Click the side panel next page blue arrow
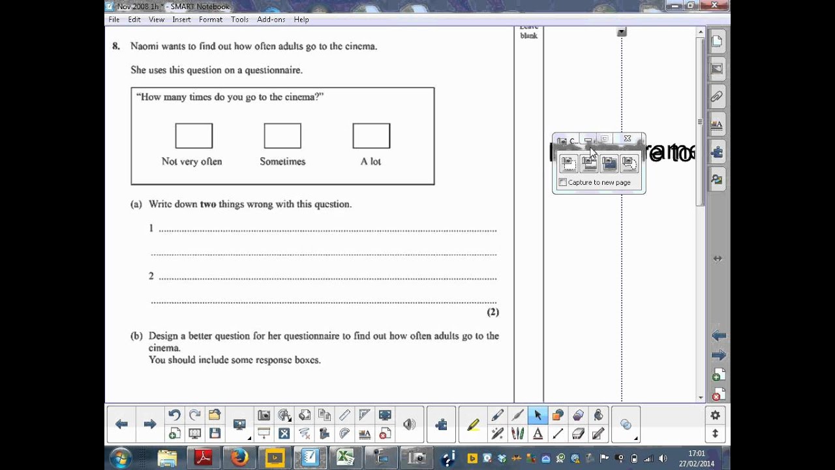 718,355
